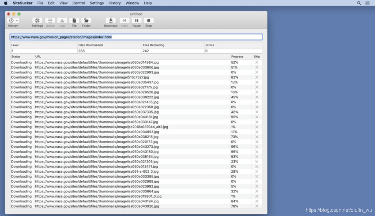
Task: Select the iss060e032989.jpg URL row
Action: 136,181
